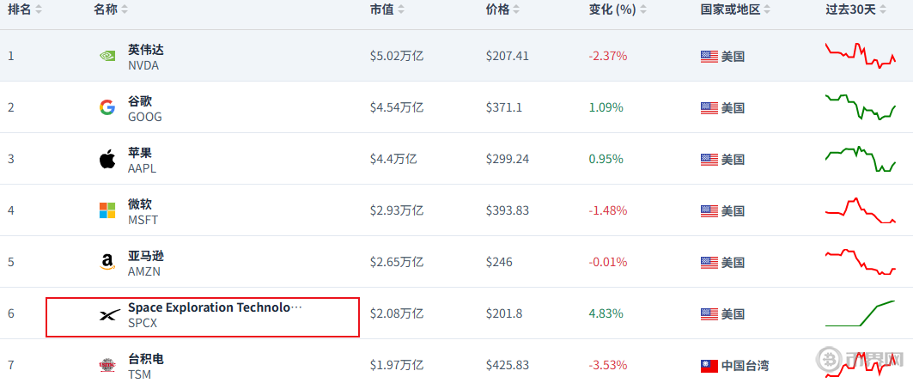Select the 0.95% change value
Viewport: 913px width, 383px height.
(606, 159)
